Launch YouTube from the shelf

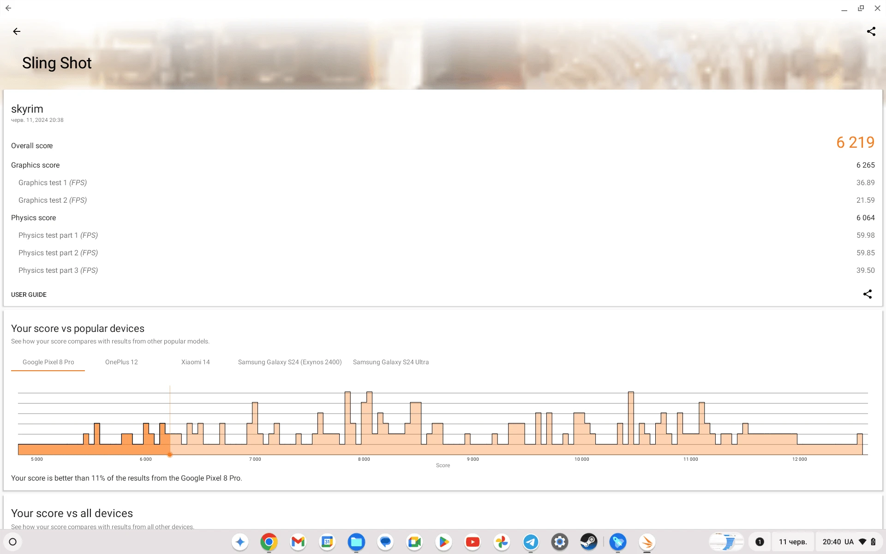click(473, 542)
